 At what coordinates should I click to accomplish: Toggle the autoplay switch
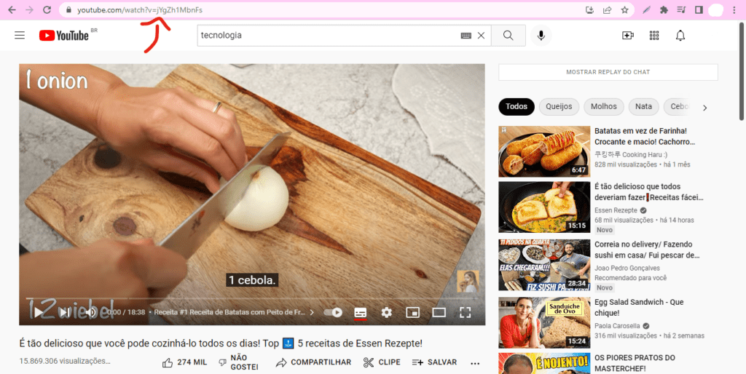click(333, 312)
